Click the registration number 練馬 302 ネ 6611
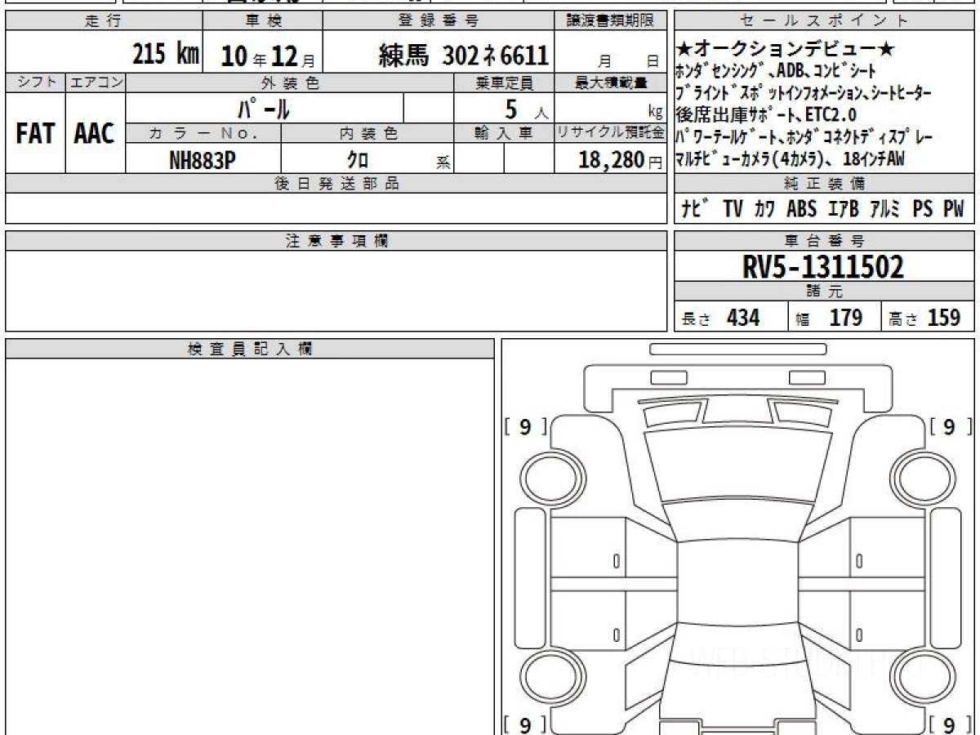 coord(463,56)
